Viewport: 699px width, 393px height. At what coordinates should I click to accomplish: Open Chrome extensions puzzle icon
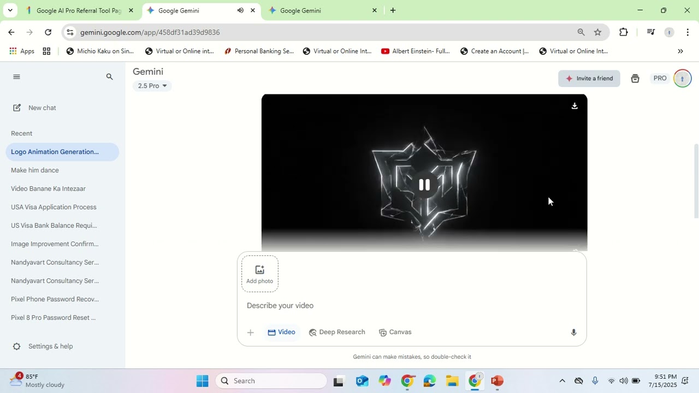coord(624,32)
